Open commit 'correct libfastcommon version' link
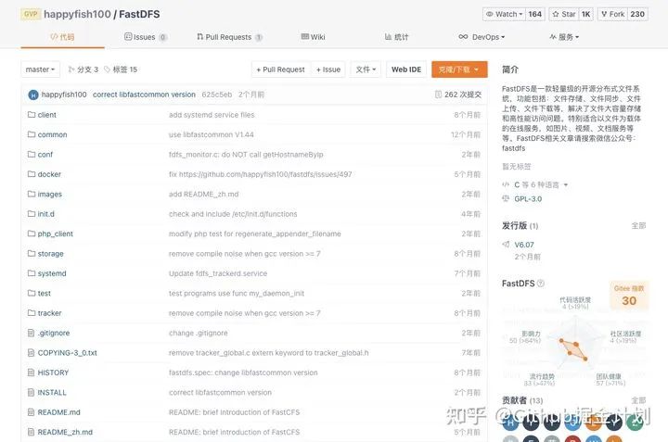 coord(144,95)
